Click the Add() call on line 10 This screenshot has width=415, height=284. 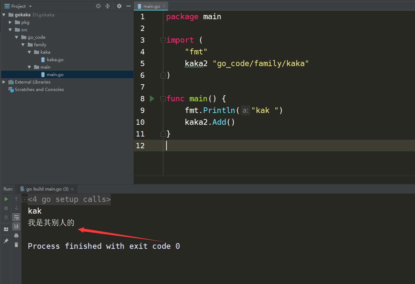click(x=223, y=122)
